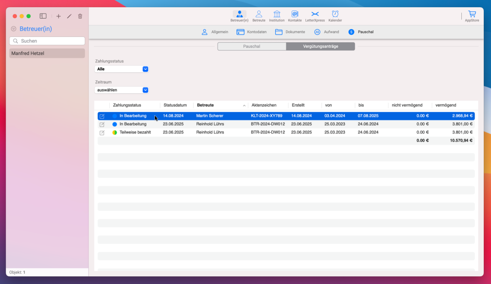Click the von date 03.04.2024
The width and height of the screenshot is (491, 284).
point(335,116)
